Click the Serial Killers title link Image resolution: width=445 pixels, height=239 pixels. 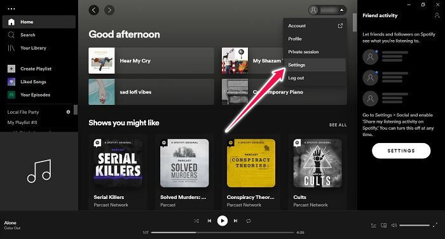(109, 197)
